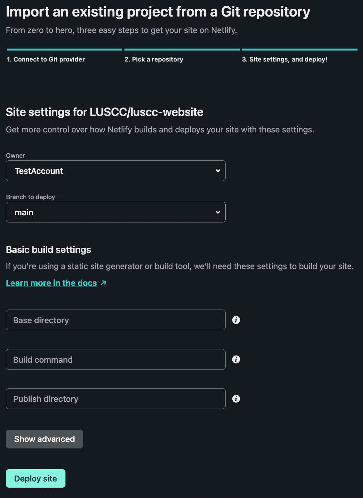
Task: Focus the Base directory input field
Action: [x=116, y=320]
